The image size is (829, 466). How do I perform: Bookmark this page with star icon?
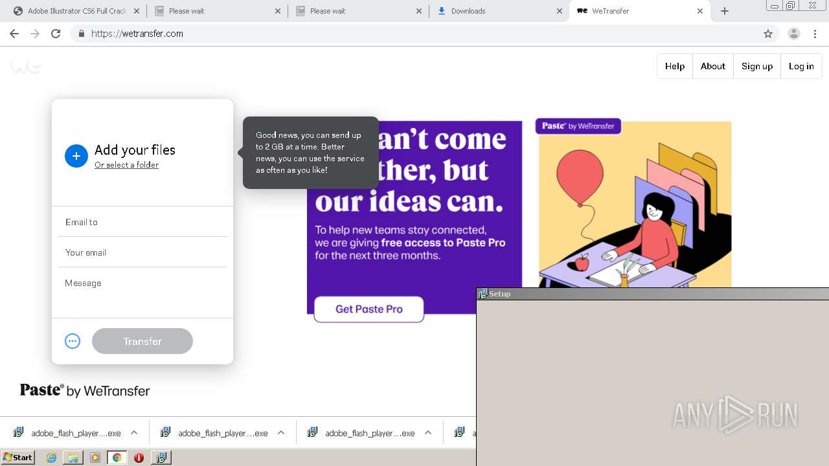tap(768, 34)
